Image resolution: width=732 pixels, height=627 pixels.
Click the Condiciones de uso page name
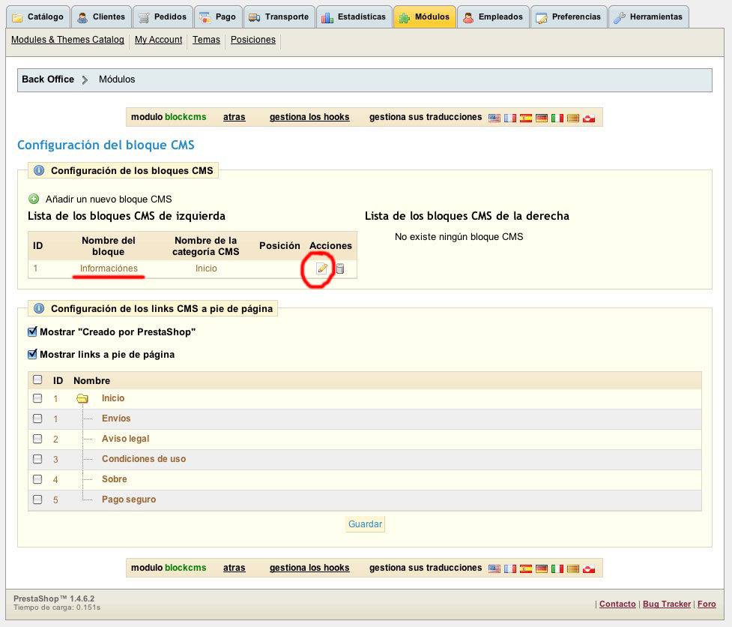pos(144,459)
